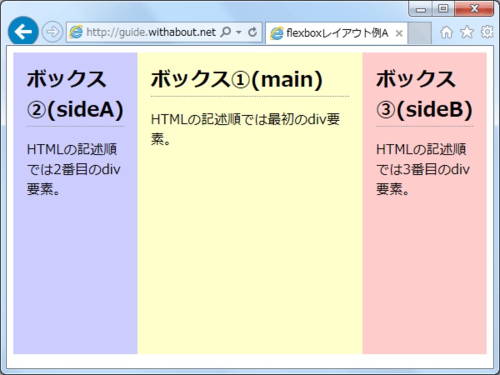Open a new tab with blank tab button
Viewport: 500px width, 375px height.
click(x=419, y=33)
